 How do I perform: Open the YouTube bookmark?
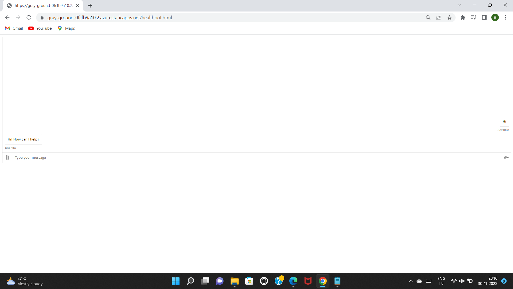point(40,28)
